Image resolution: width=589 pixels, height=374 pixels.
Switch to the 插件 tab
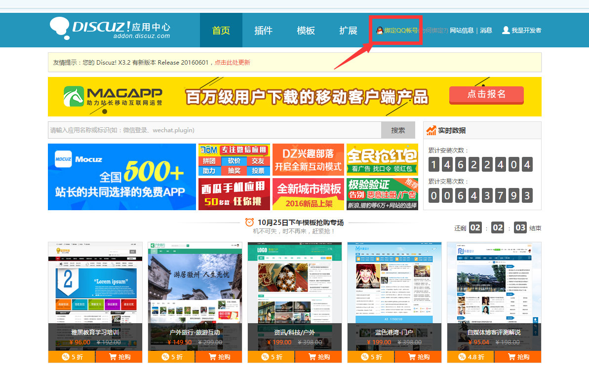(x=263, y=31)
